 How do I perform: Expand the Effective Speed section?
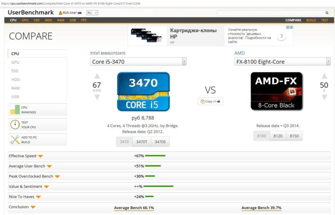point(40,156)
